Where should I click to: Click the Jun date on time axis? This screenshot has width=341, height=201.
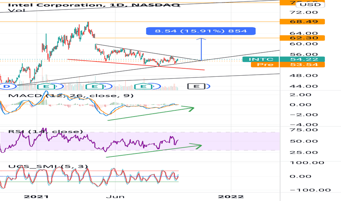[115, 197]
